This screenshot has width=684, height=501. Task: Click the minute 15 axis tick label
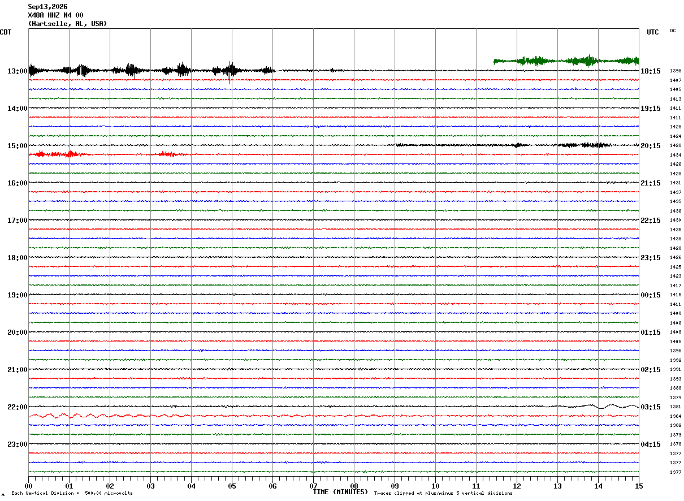[639, 486]
